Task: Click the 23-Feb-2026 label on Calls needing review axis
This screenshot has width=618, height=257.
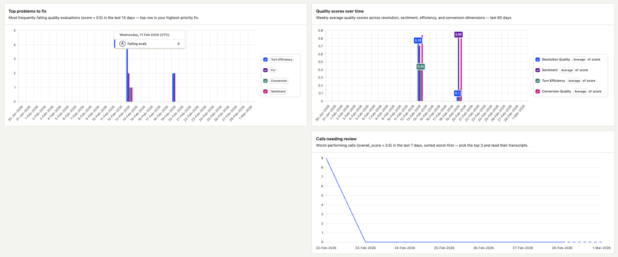Action: (x=365, y=248)
